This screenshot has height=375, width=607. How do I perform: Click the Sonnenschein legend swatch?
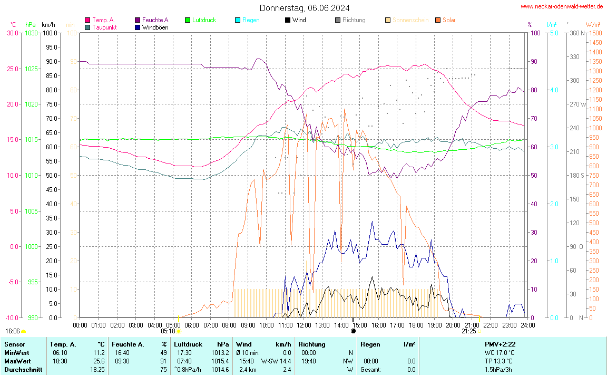tap(388, 20)
